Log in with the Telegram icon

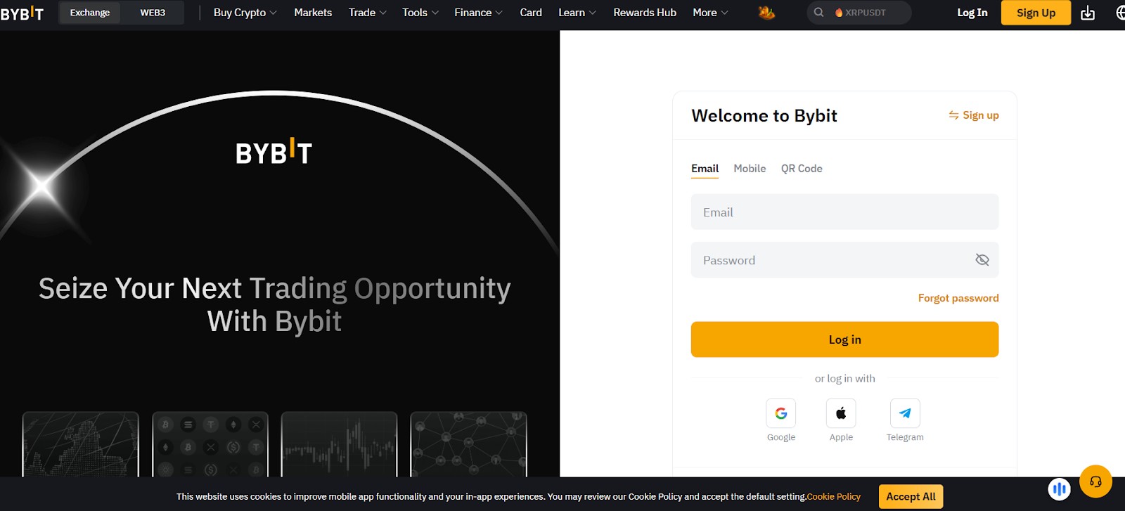point(905,413)
